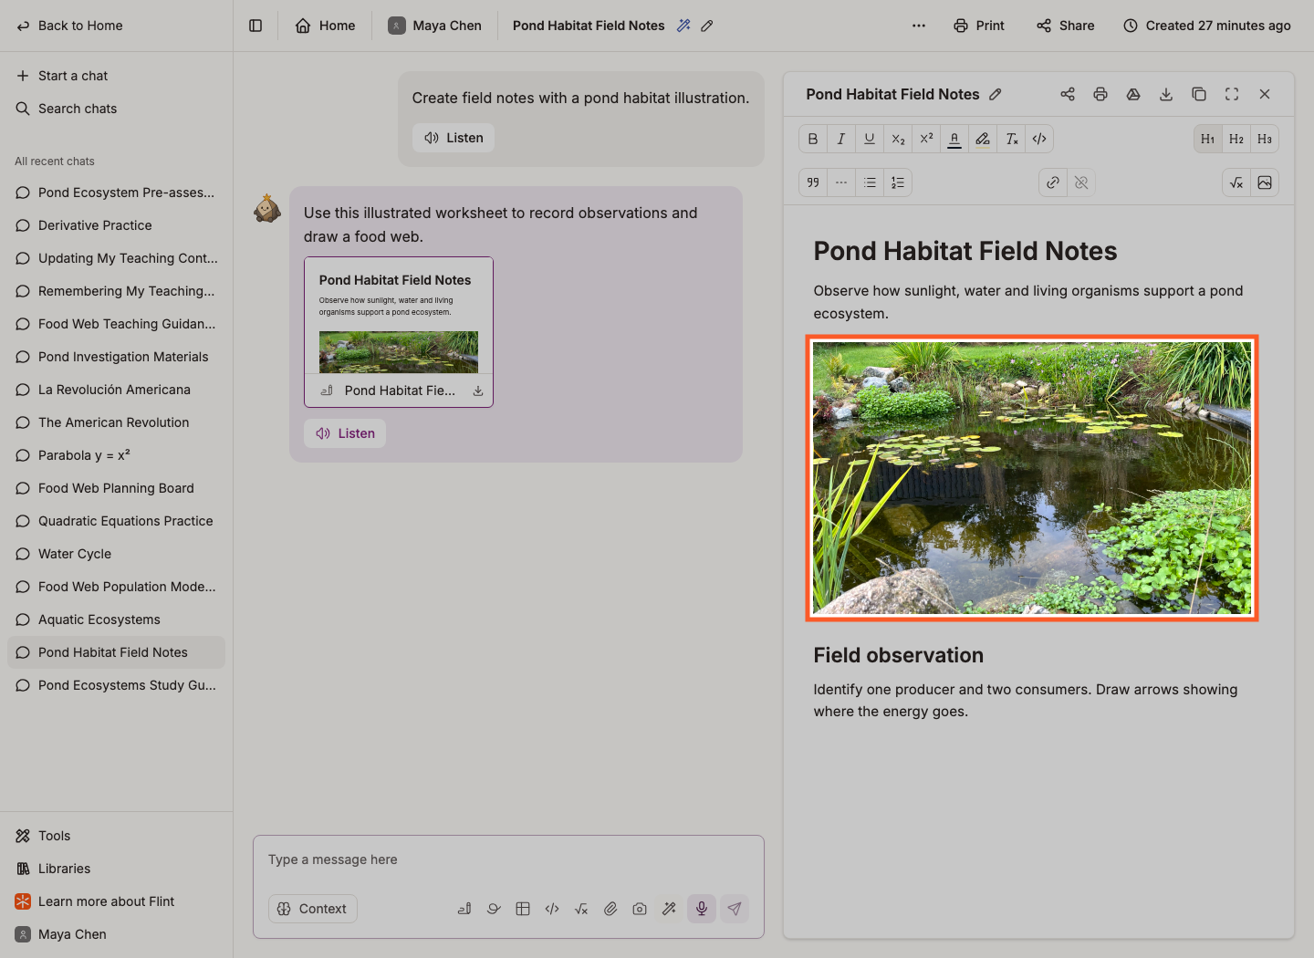This screenshot has height=958, width=1314.
Task: Open Libraries in the sidebar
Action: [x=116, y=869]
